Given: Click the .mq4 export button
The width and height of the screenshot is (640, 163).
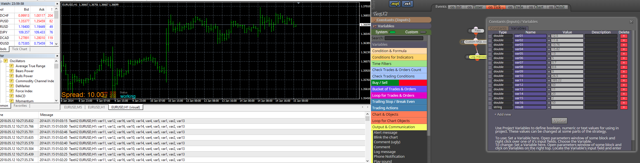Looking at the screenshot, I should coord(395,4).
